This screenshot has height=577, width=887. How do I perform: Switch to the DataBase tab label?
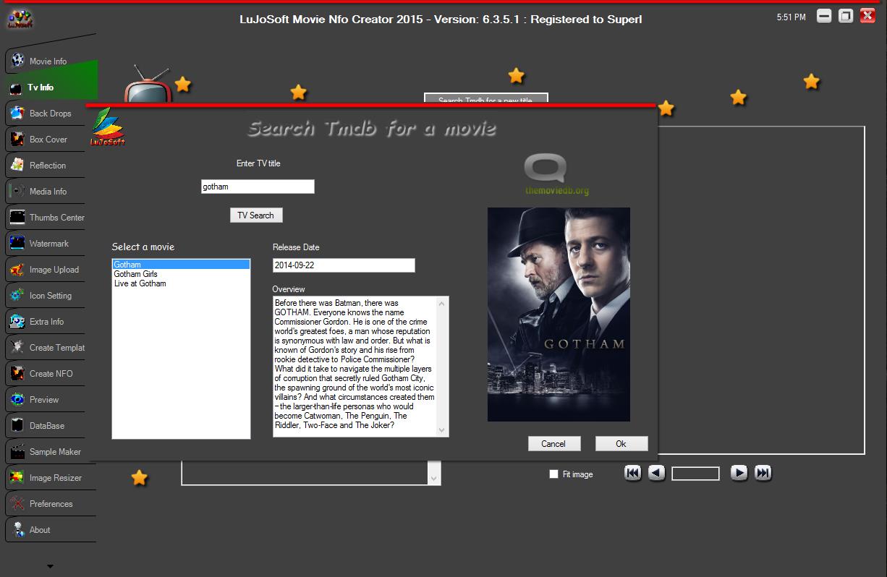pos(47,426)
